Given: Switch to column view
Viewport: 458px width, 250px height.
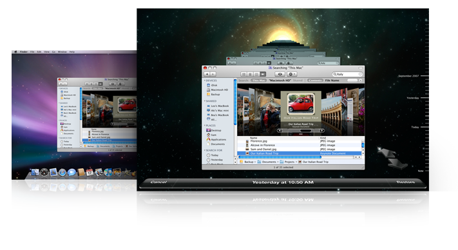Looking at the screenshot, I should click(256, 74).
